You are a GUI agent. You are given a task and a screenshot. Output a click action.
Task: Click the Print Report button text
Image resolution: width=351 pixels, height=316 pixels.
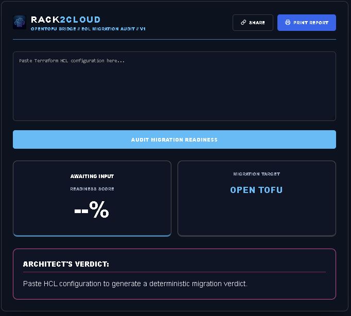[x=311, y=23]
